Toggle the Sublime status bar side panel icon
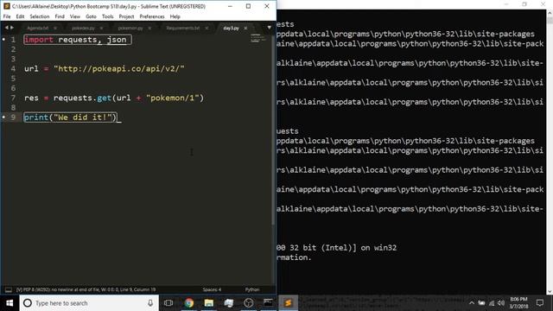Viewport: 553px width, 311px height. click(9, 289)
